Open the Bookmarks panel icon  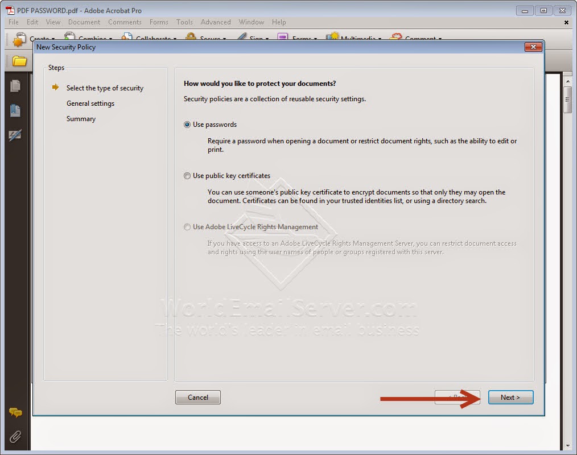[15, 110]
